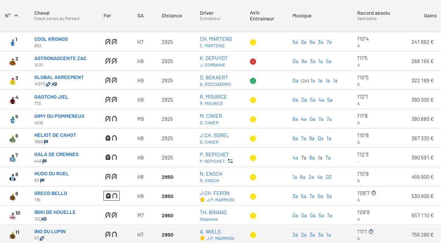Click the red sad face for Astronascente Zac
The width and height of the screenshot is (441, 243).
coord(253,62)
